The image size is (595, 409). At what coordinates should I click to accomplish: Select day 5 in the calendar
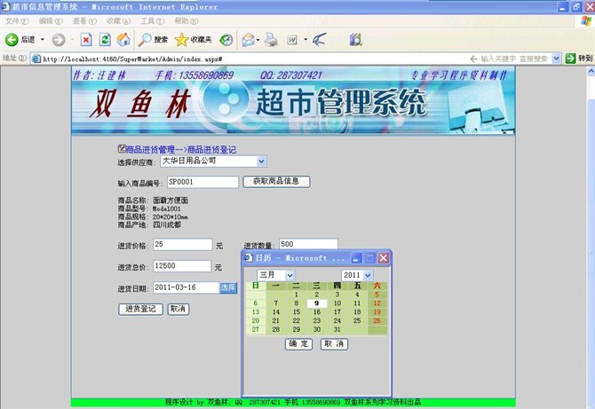[x=377, y=295]
